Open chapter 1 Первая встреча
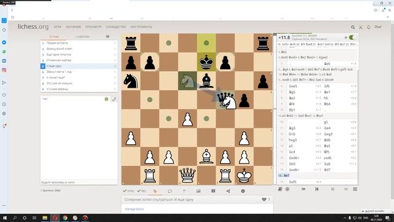Image resolution: width=394 pixels, height=222 pixels. [x=79, y=43]
